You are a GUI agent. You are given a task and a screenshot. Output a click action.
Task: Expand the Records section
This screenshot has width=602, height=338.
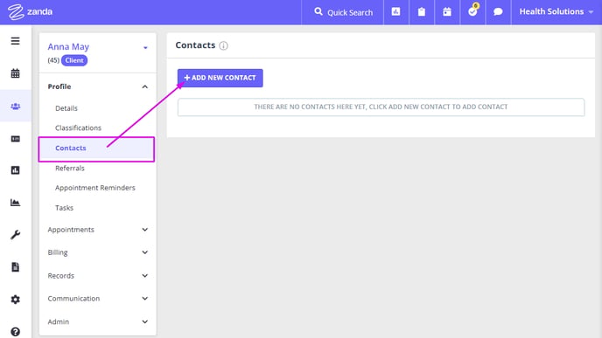tap(97, 275)
